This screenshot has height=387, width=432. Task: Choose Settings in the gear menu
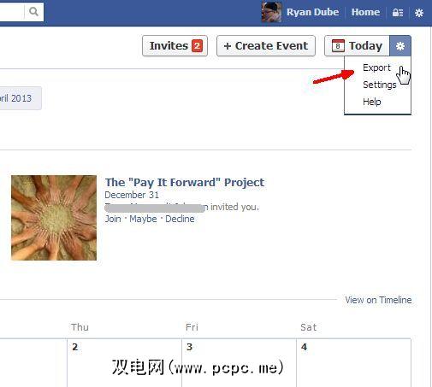(380, 85)
